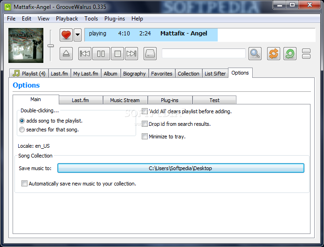The width and height of the screenshot is (324, 247).
Task: Click the magnifying glass search button
Action: click(x=255, y=54)
